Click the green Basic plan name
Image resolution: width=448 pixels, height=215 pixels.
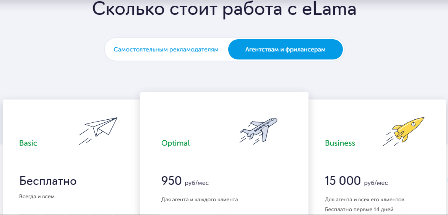click(x=28, y=143)
